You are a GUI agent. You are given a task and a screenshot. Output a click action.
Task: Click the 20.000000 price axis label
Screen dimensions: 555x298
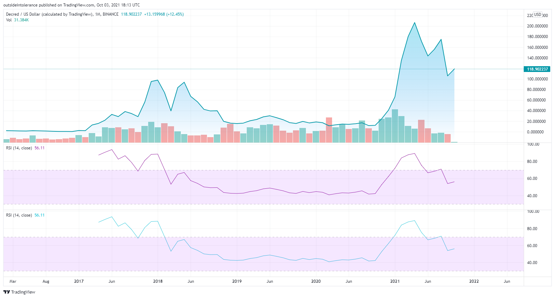point(536,122)
